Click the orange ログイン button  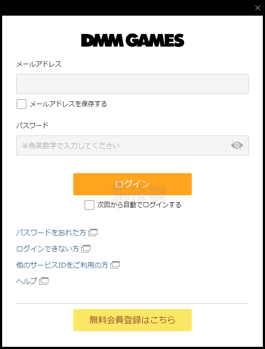[132, 184]
